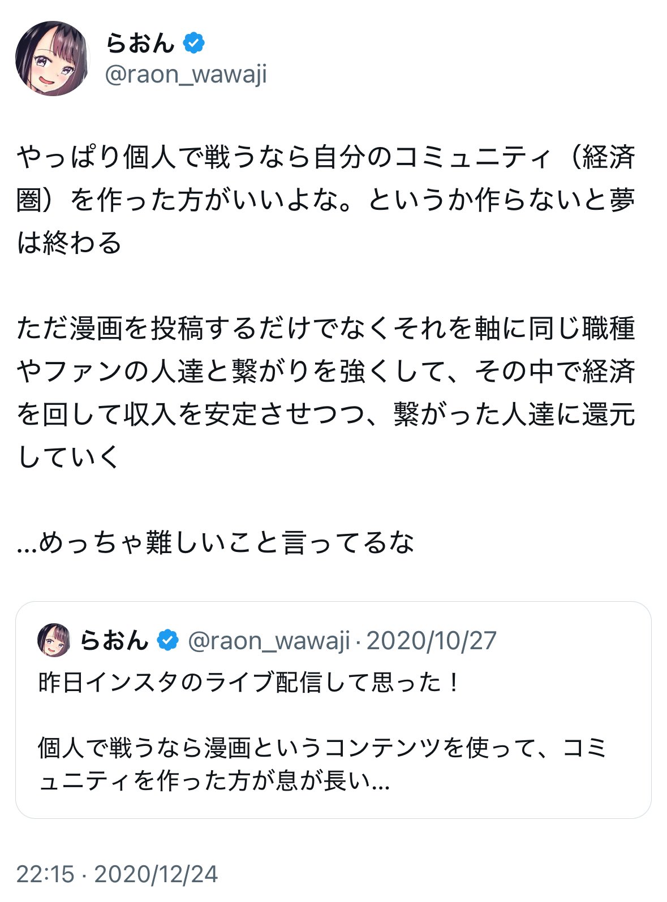Open the @raon_wawaji handle in the quoted tweet
Screen dimensions: 667x902
[269, 641]
